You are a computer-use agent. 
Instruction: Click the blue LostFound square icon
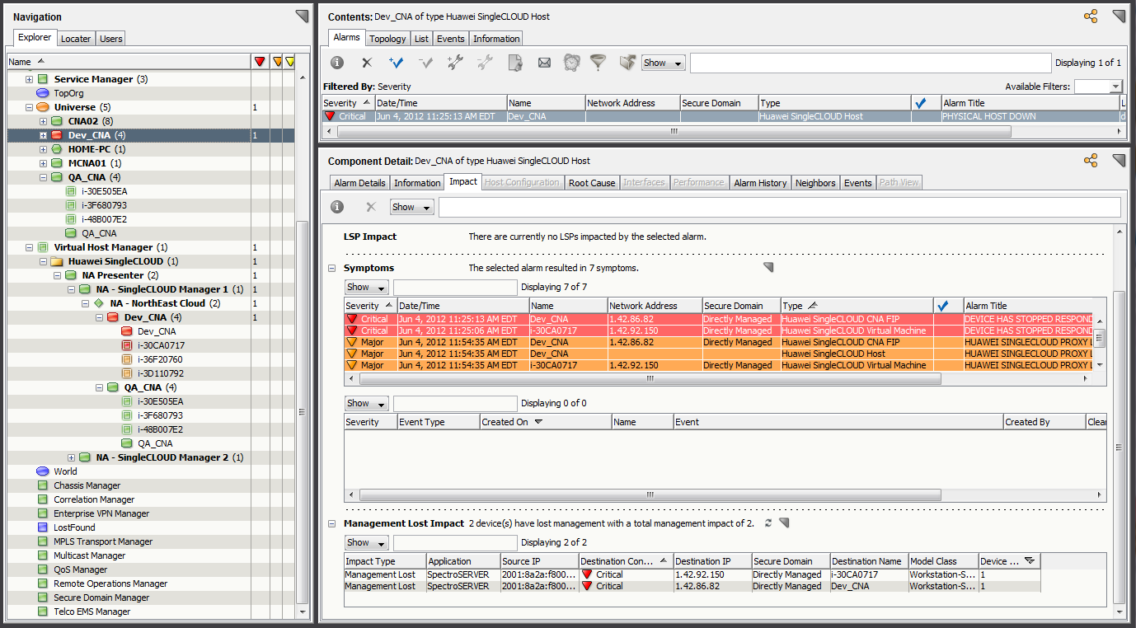(43, 527)
